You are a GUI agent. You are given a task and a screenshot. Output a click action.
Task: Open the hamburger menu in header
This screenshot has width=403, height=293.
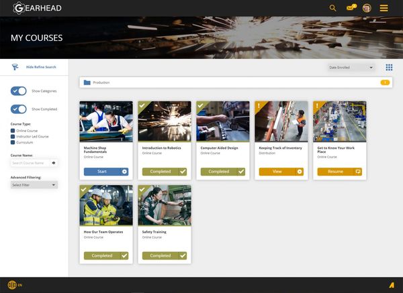pos(384,8)
